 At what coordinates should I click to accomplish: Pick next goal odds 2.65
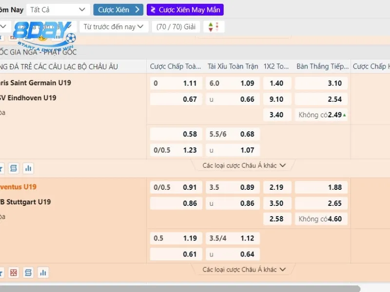[x=321, y=203]
